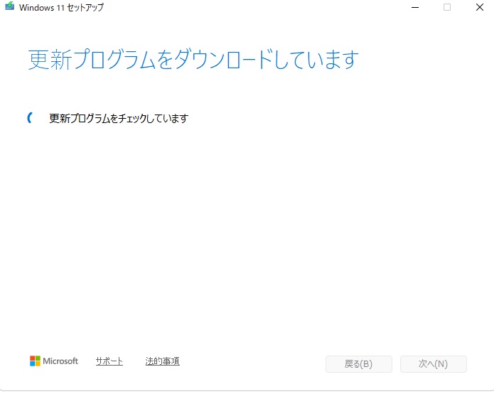
Task: Close the Windows 11 セットアップ window
Action: click(x=480, y=7)
